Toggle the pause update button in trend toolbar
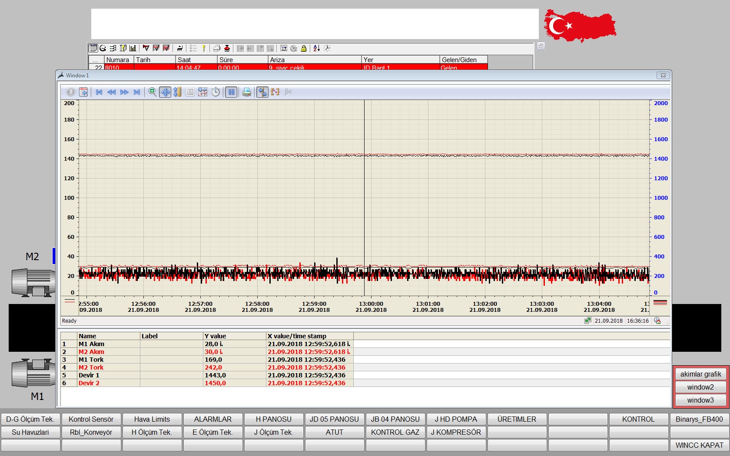Viewport: 730px width, 456px height. coord(231,92)
